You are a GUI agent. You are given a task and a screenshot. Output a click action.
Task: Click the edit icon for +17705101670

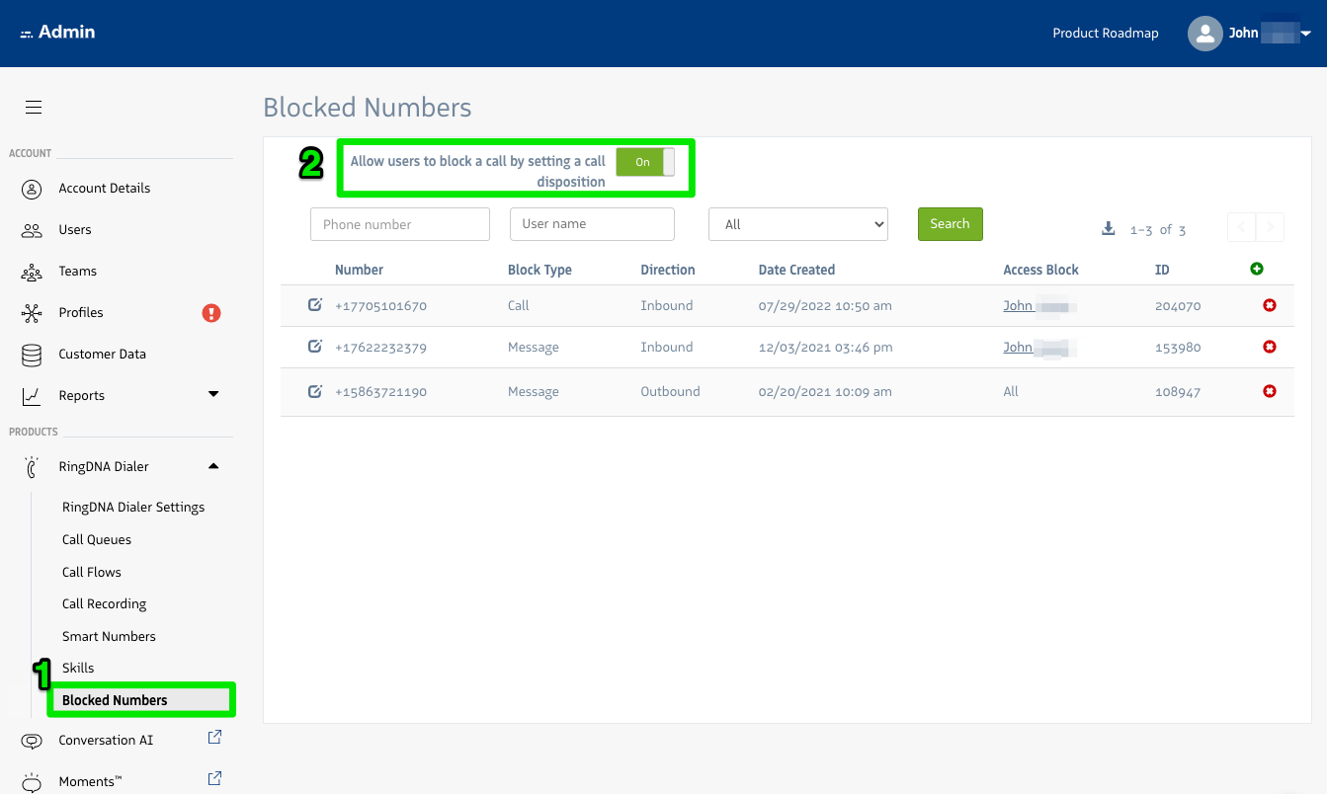pyautogui.click(x=315, y=305)
